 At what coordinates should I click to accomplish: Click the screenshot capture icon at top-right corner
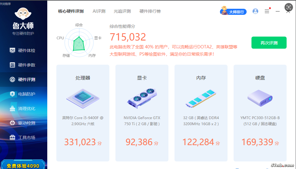288,7
